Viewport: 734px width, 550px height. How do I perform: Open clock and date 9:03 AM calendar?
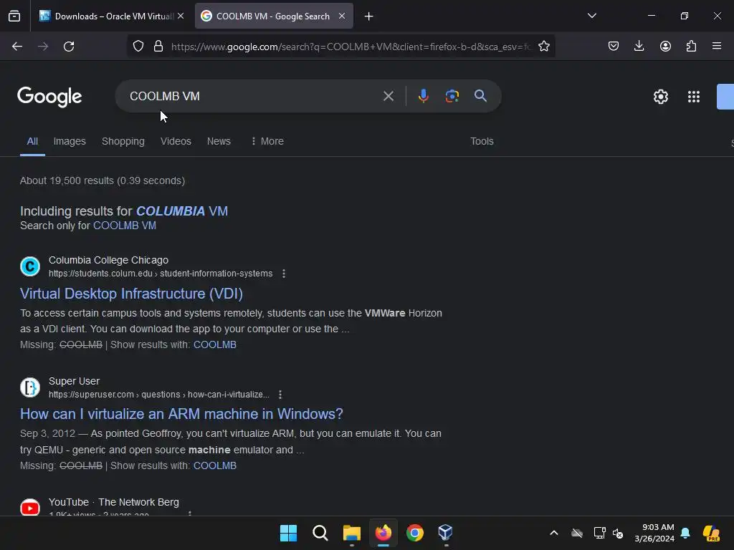tap(654, 533)
